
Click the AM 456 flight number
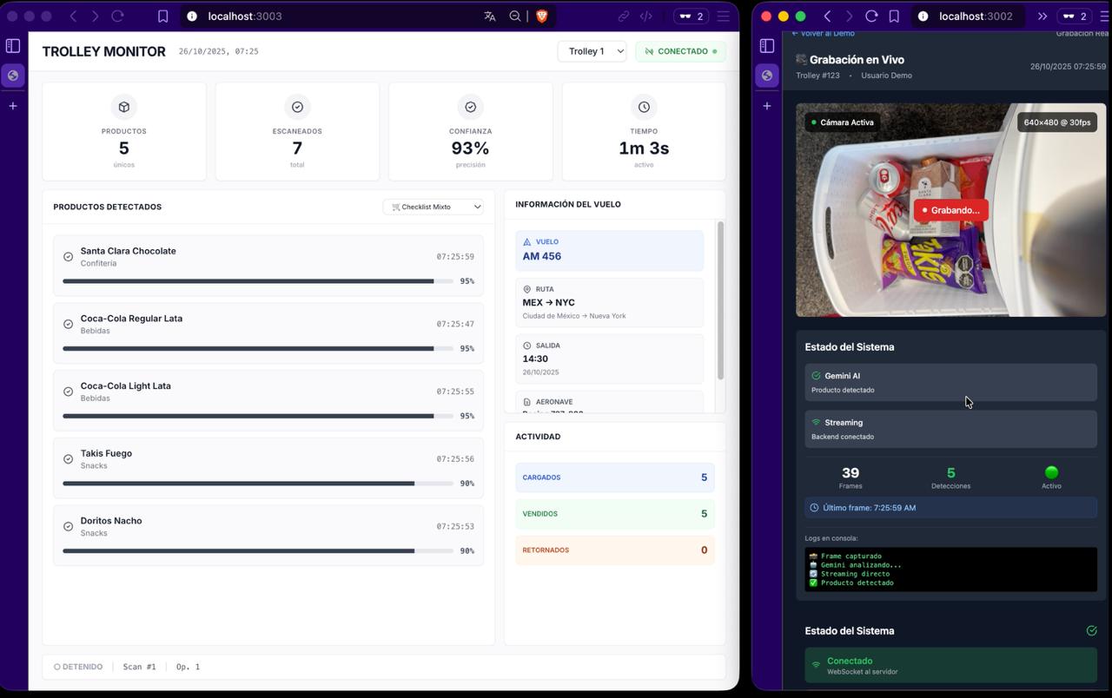(x=541, y=256)
